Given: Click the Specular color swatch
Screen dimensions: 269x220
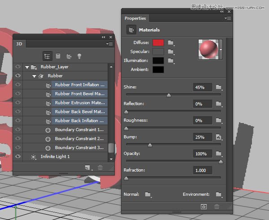Looking at the screenshot, I should coord(158,52).
